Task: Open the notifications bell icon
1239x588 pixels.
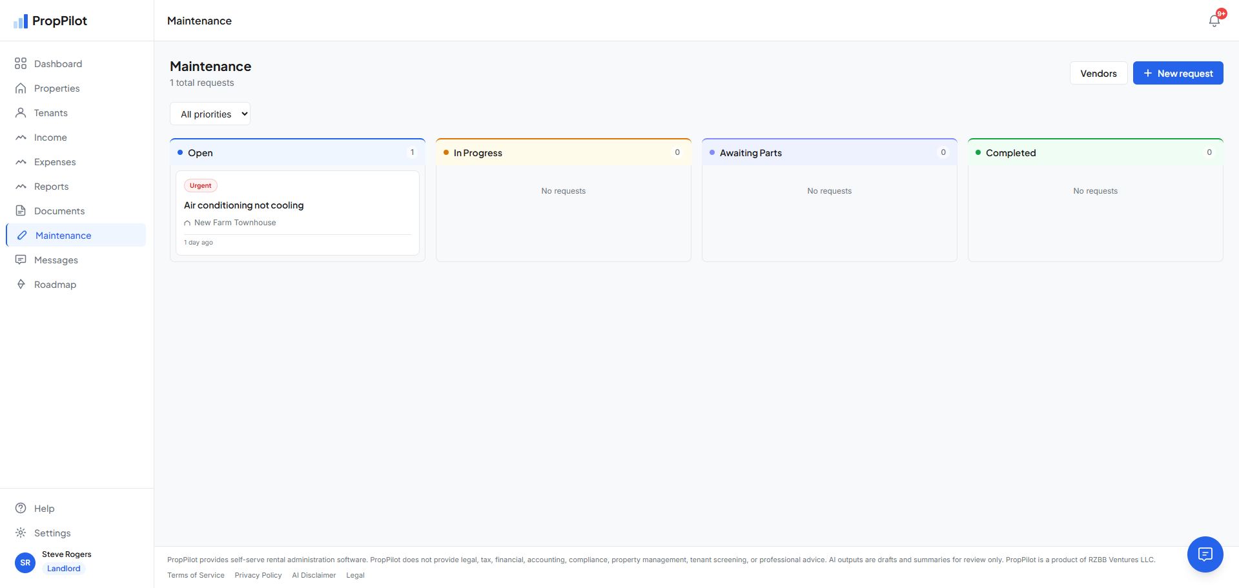Action: 1214,21
